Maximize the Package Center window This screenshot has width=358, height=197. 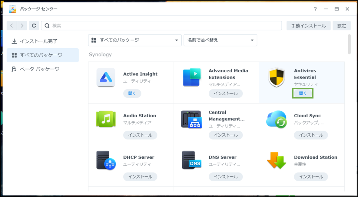(336, 9)
